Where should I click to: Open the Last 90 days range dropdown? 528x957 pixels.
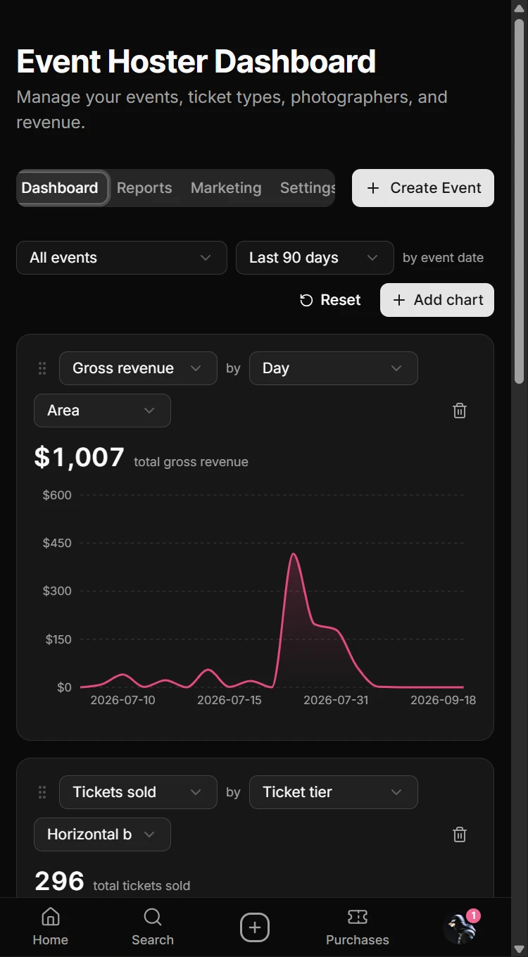point(315,258)
